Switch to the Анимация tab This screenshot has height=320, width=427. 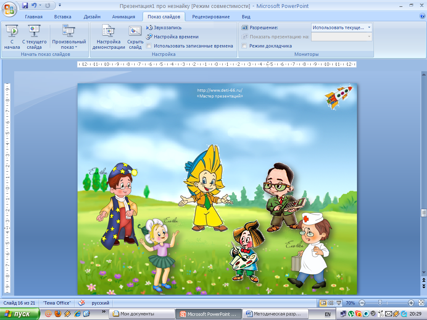(123, 17)
